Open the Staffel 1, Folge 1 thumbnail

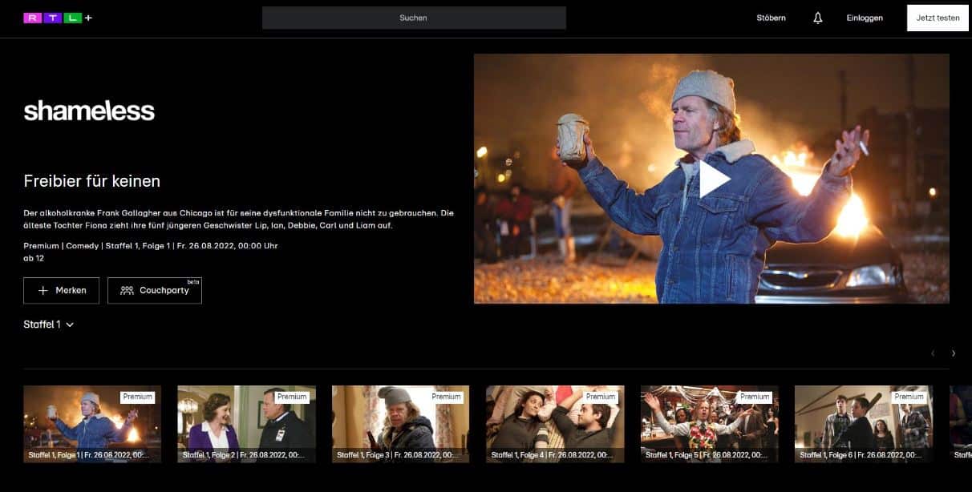click(x=92, y=424)
